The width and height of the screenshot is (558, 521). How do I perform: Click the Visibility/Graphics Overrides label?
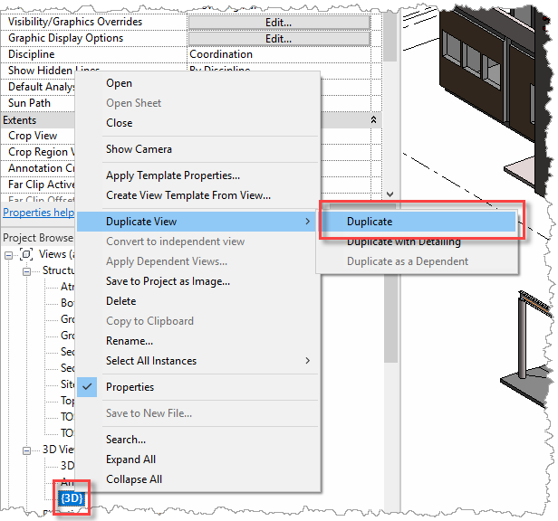[75, 22]
